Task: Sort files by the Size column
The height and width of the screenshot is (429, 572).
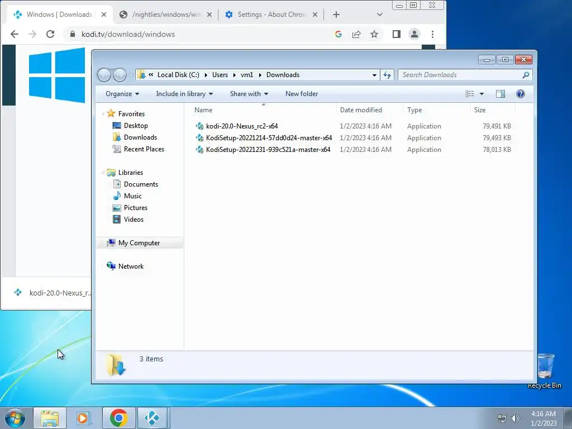Action: pyautogui.click(x=493, y=110)
